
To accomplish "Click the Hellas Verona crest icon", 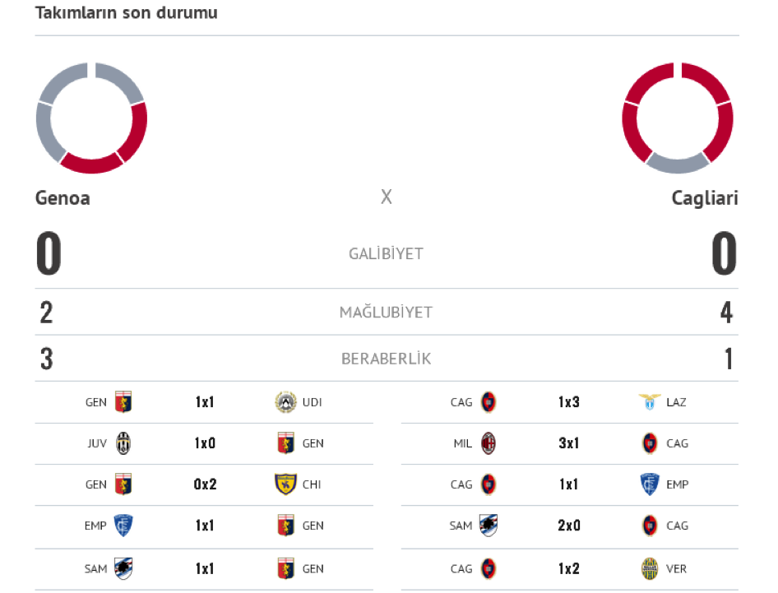I will pos(650,568).
